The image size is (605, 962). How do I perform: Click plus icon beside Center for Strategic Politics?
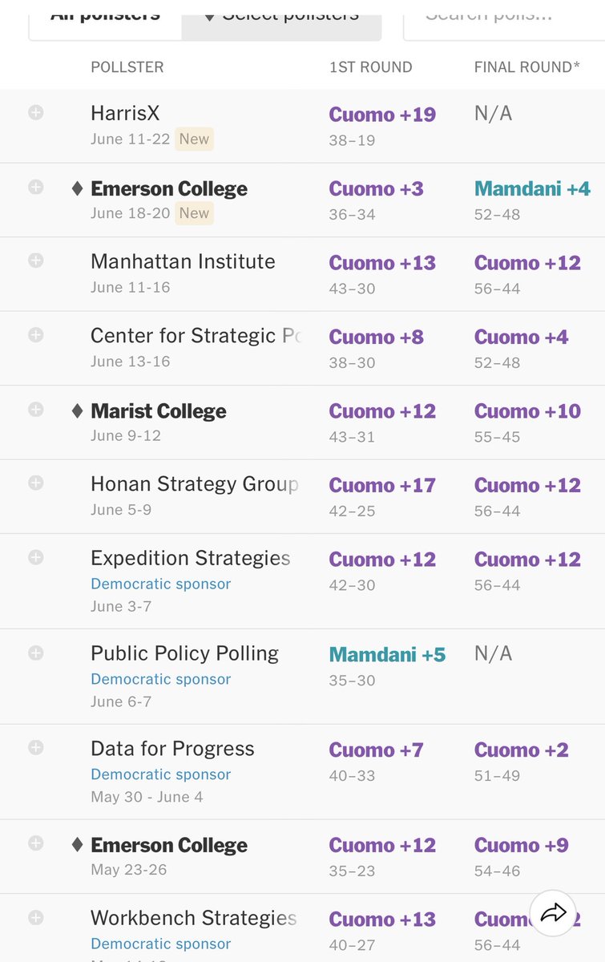(35, 334)
